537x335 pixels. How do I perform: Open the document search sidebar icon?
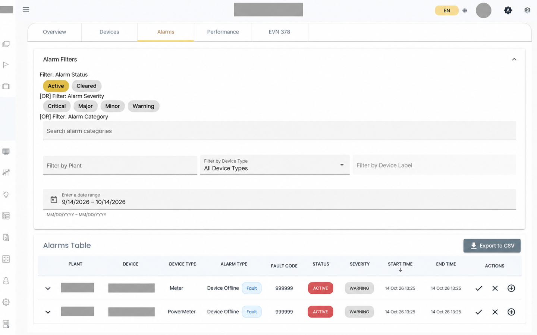click(x=6, y=237)
